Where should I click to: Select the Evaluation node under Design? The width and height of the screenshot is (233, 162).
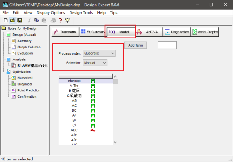click(25, 53)
